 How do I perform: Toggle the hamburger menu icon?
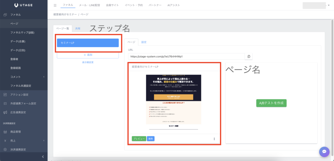(x=55, y=5)
